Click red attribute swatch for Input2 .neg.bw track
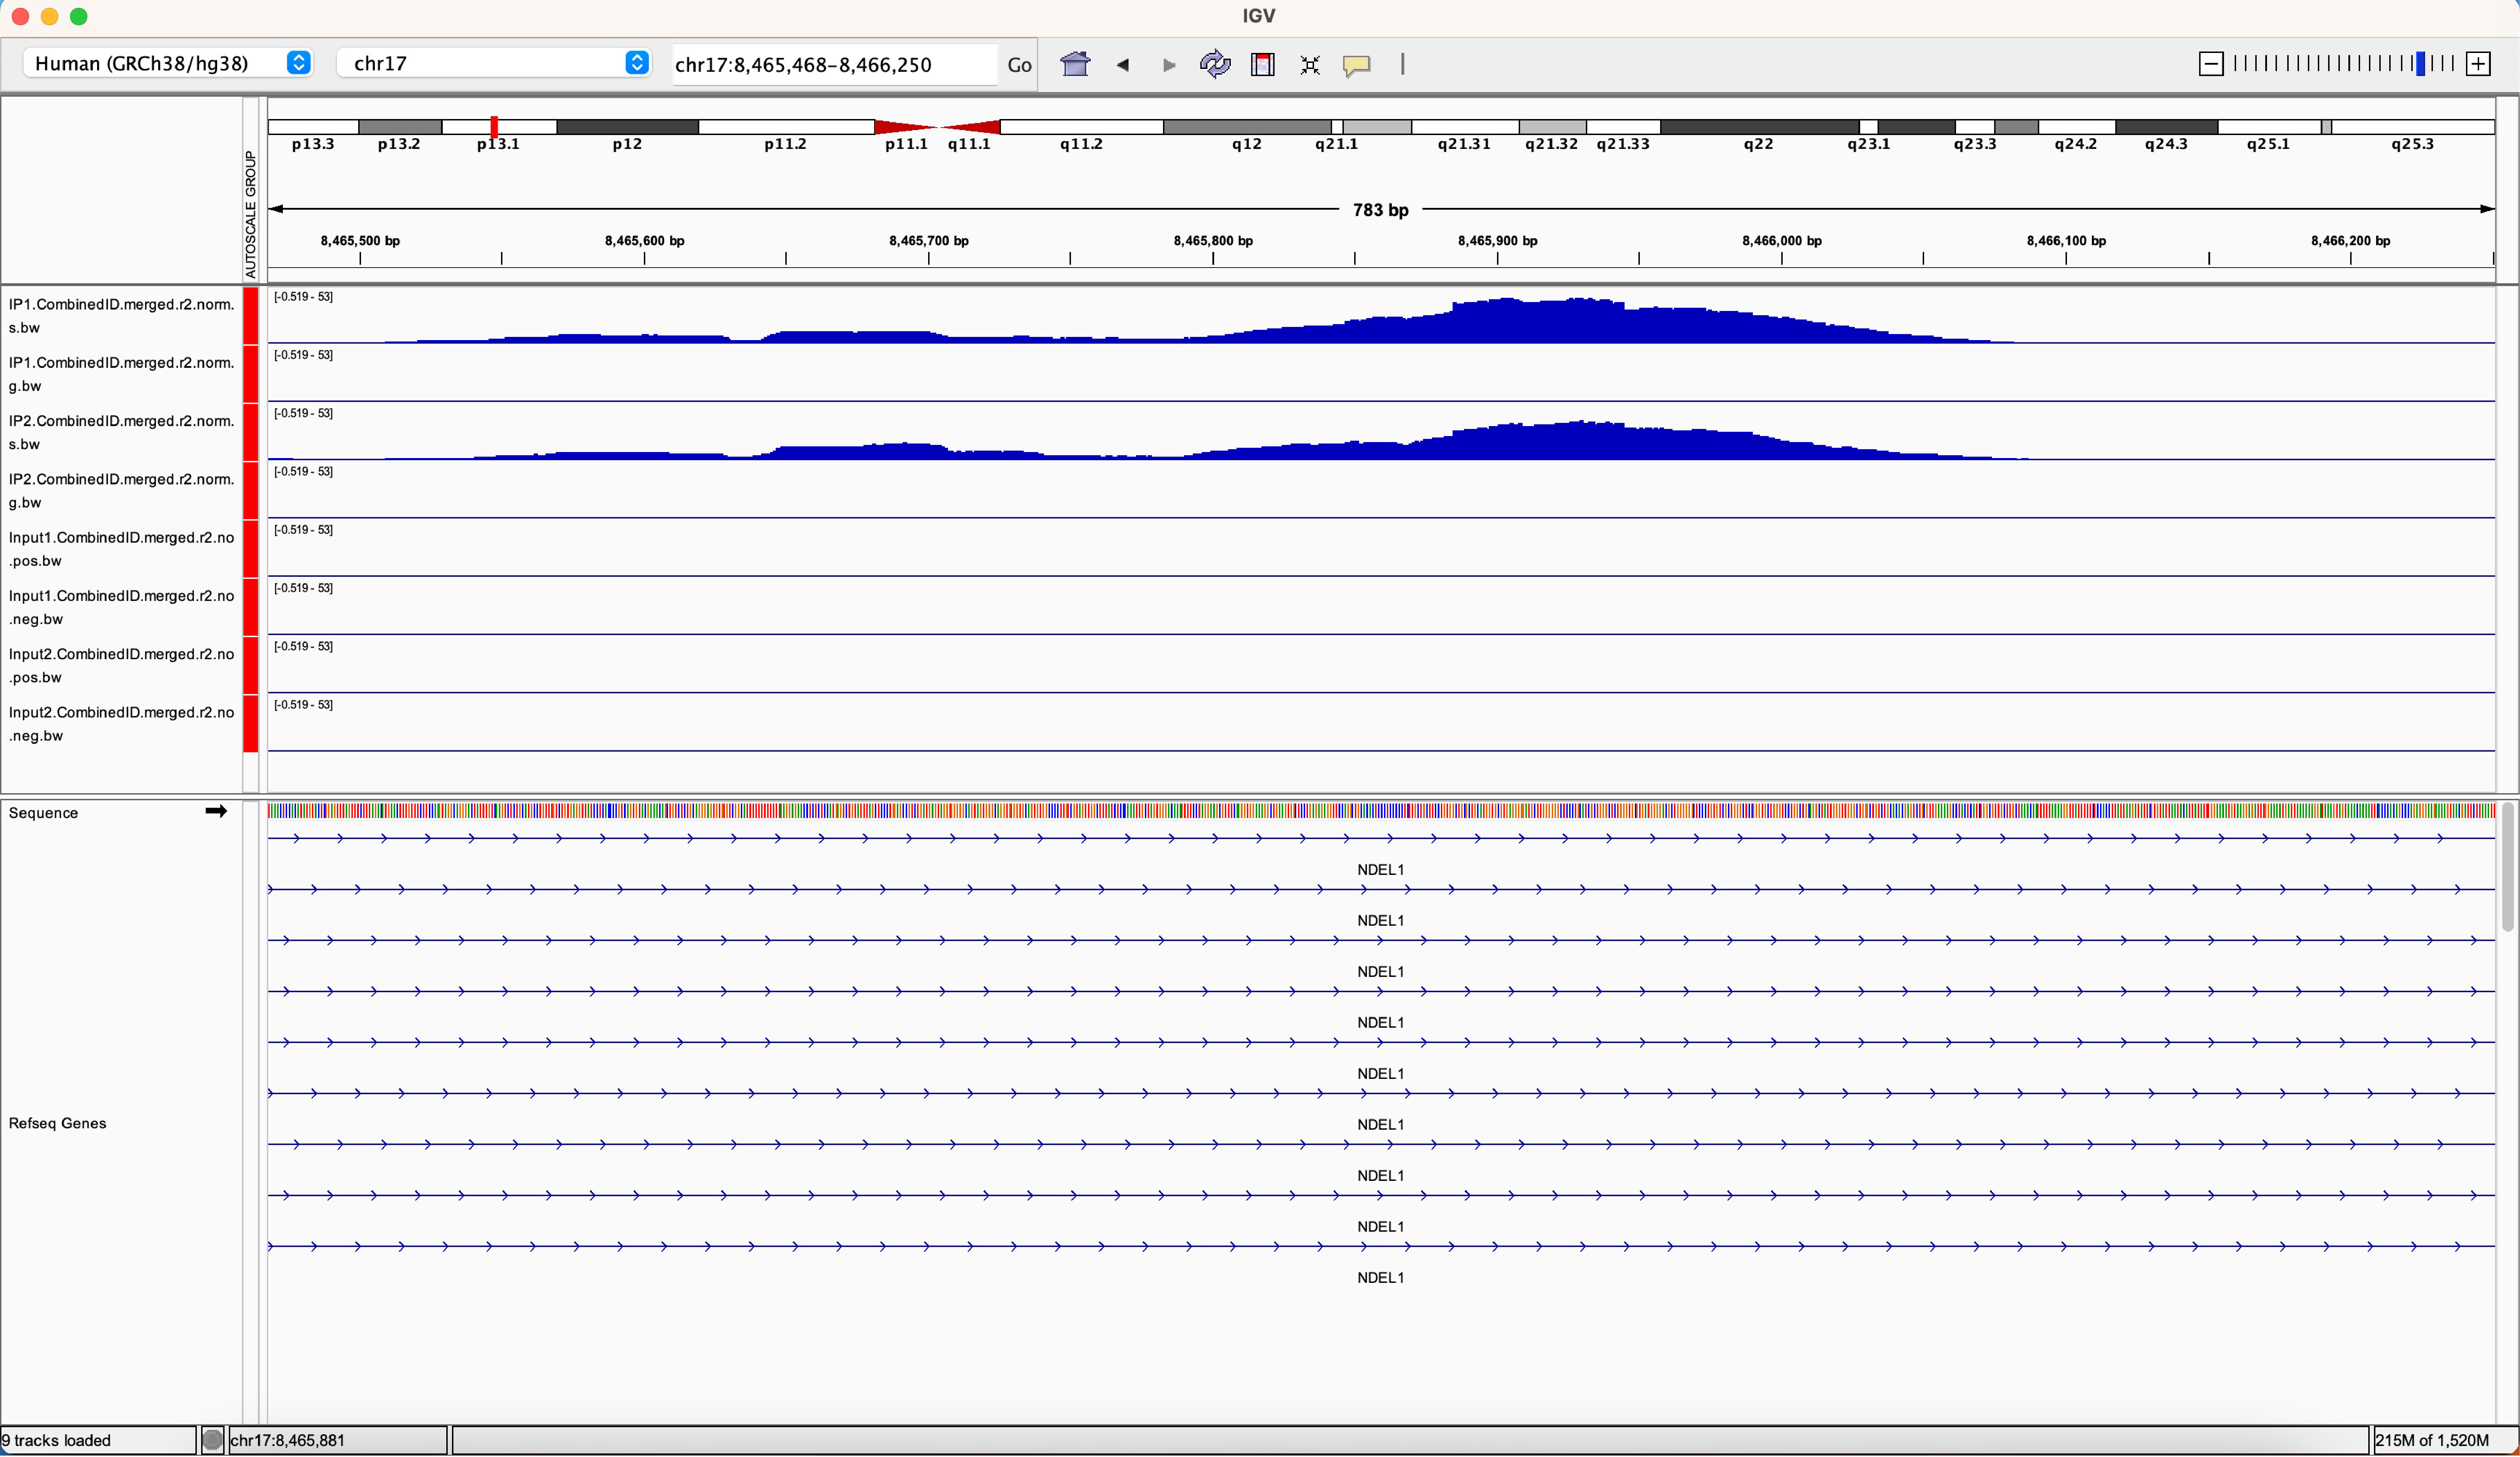Viewport: 2520px width, 1457px height. click(251, 723)
